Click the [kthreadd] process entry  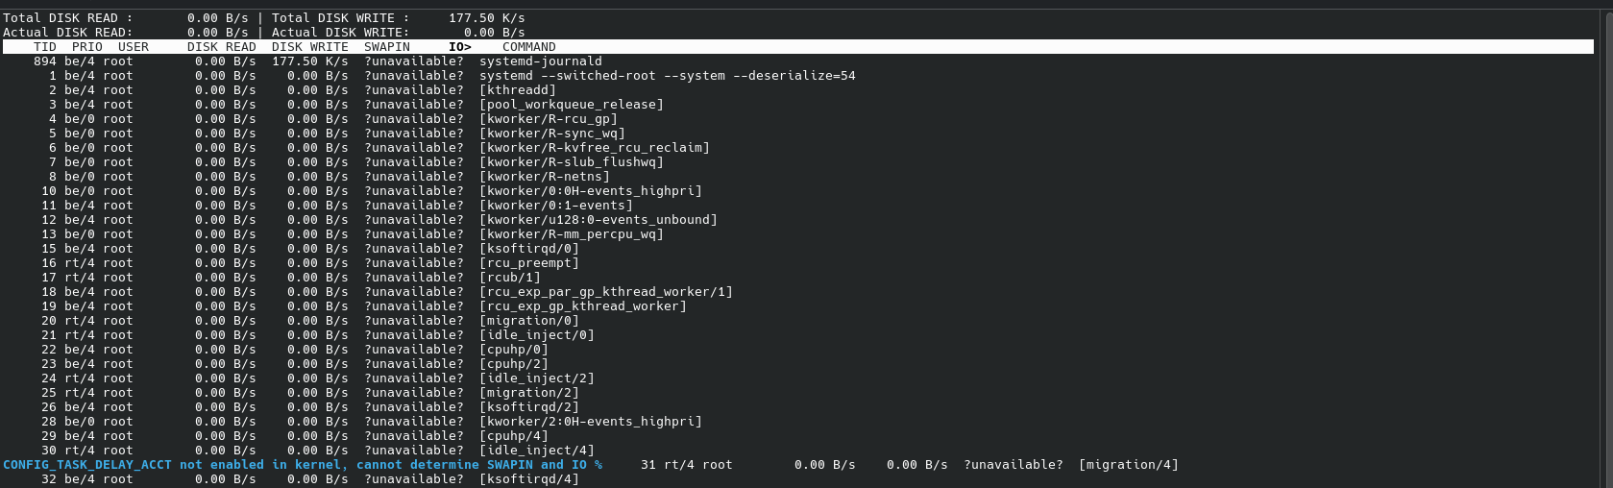[518, 90]
